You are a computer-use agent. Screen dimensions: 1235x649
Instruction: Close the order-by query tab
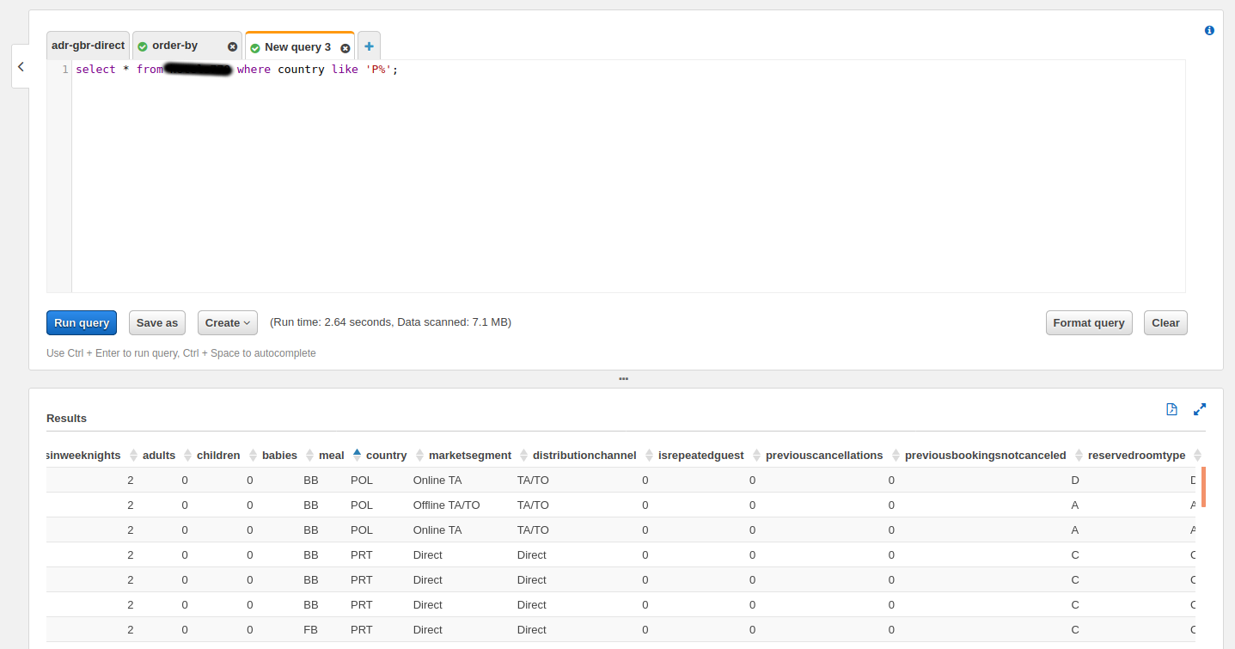point(232,46)
